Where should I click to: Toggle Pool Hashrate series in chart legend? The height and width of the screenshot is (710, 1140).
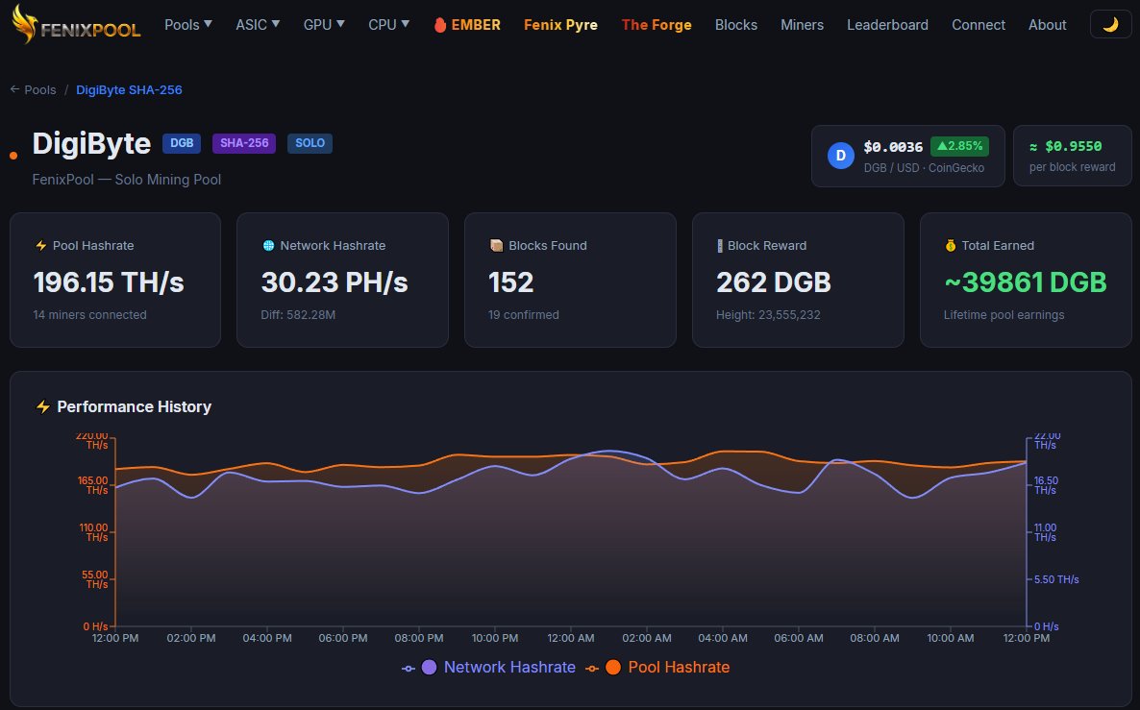click(x=657, y=667)
